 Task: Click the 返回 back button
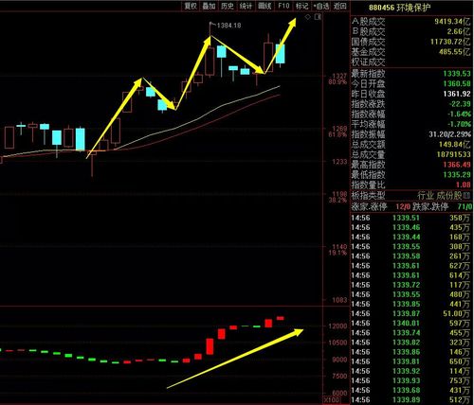pyautogui.click(x=340, y=6)
